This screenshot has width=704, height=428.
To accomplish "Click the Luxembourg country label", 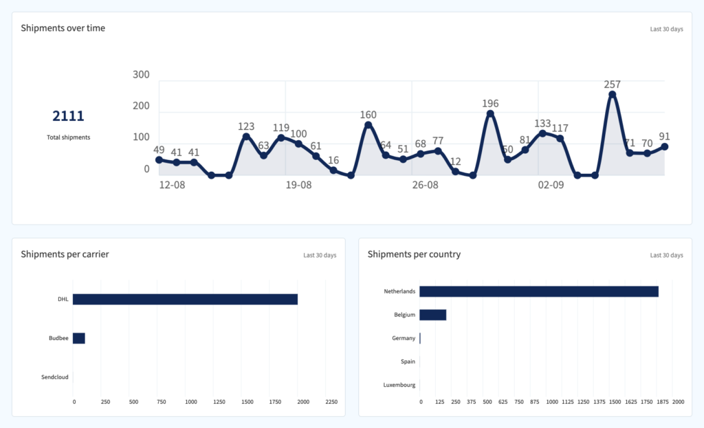I will click(399, 385).
